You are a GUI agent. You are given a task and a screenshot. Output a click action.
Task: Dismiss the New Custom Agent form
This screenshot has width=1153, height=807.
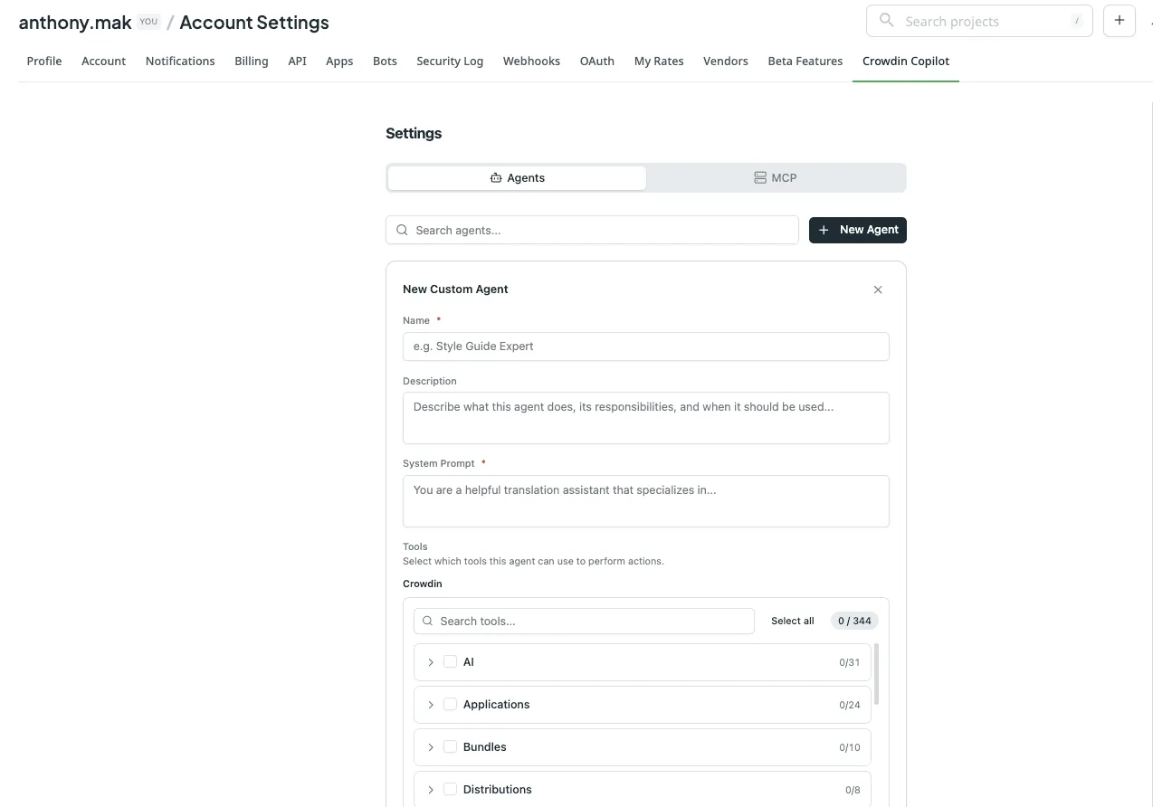[877, 290]
